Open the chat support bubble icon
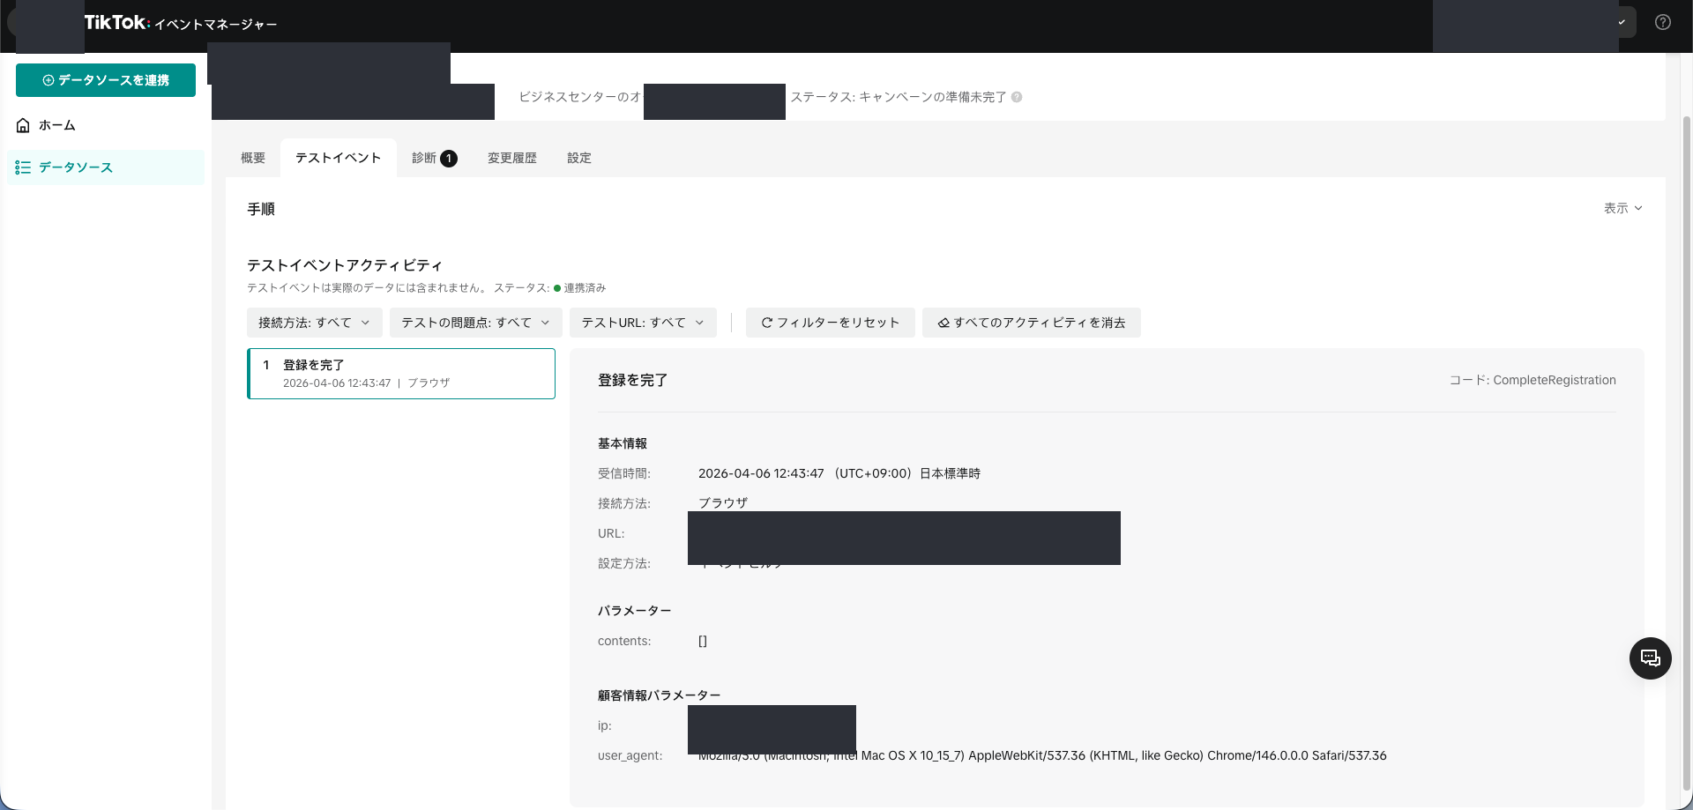1693x810 pixels. 1650,658
